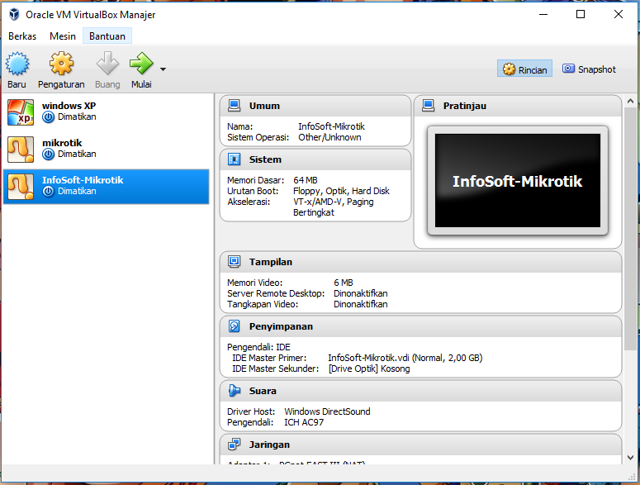Click the InfoSoft-Mikrotik preview thumbnail

pos(518,180)
